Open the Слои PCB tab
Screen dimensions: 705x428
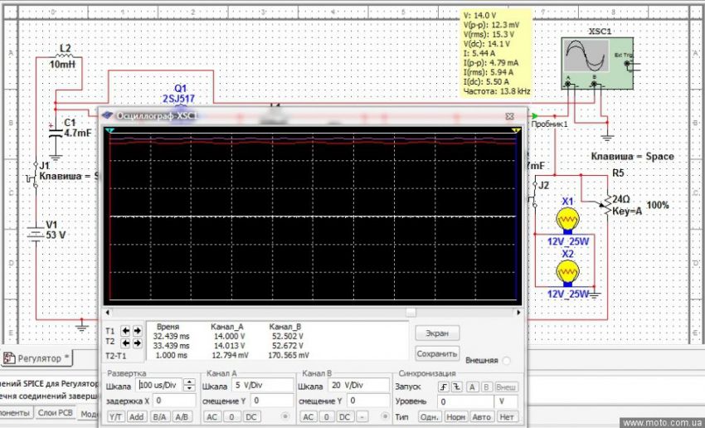point(56,413)
